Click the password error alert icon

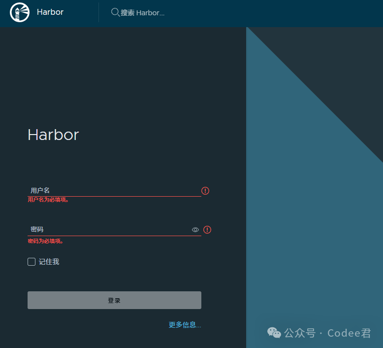click(207, 230)
